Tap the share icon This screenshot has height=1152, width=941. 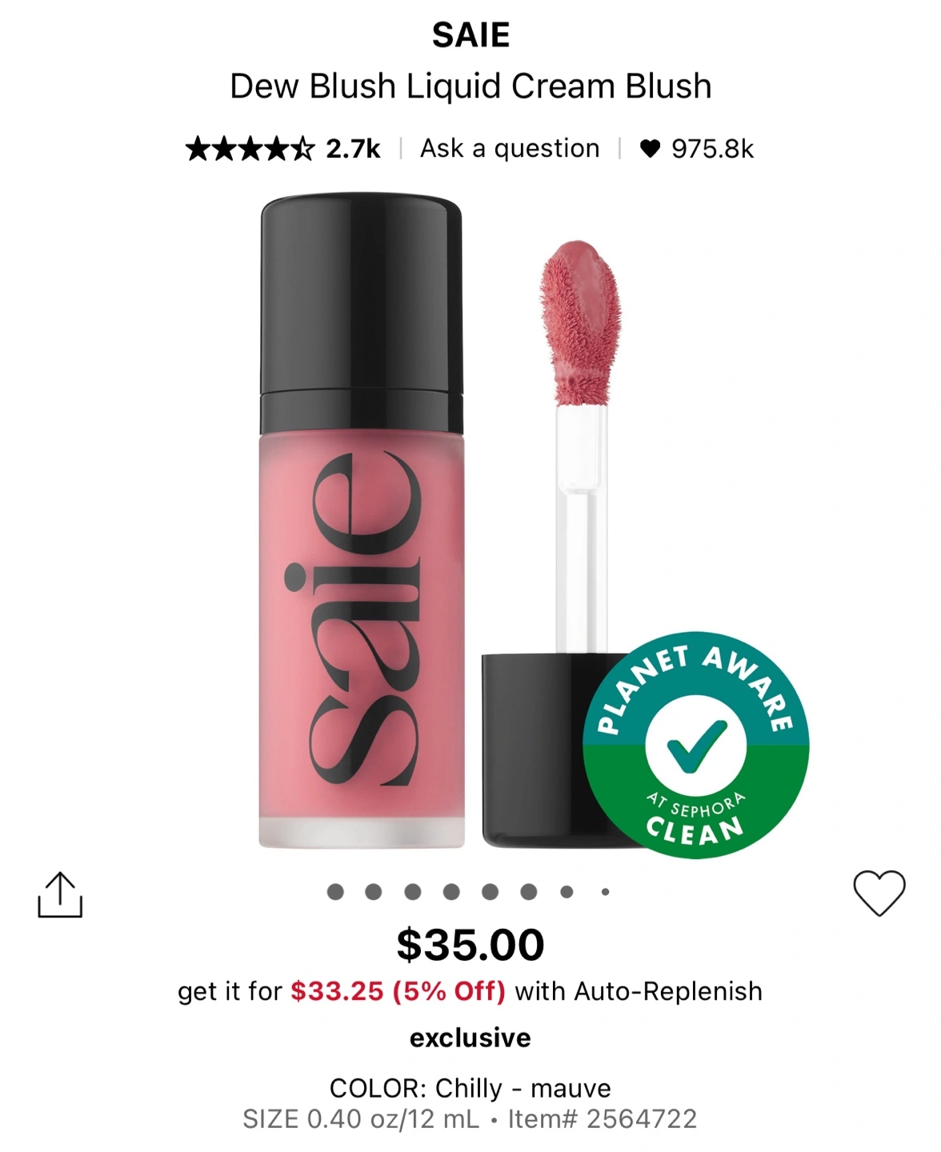tap(61, 894)
